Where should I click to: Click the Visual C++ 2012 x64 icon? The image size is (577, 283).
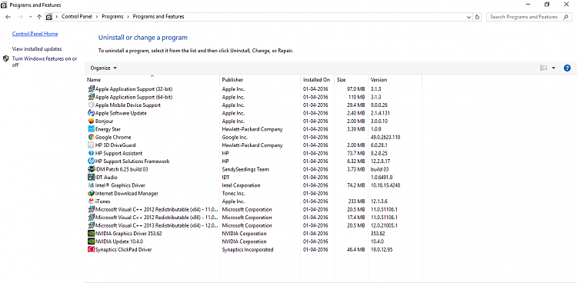[x=92, y=209]
